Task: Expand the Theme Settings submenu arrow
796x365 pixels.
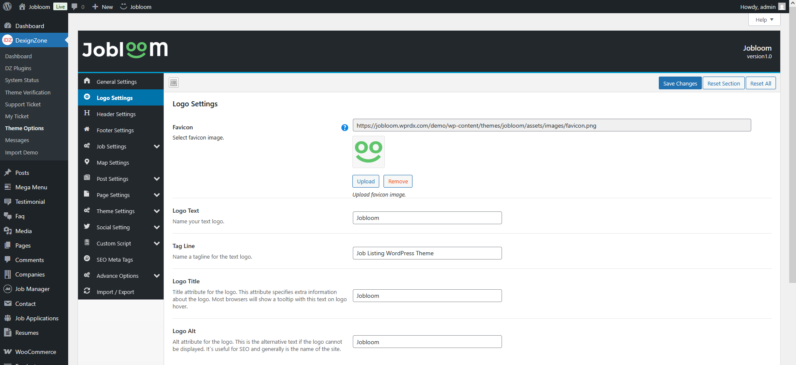Action: (156, 211)
